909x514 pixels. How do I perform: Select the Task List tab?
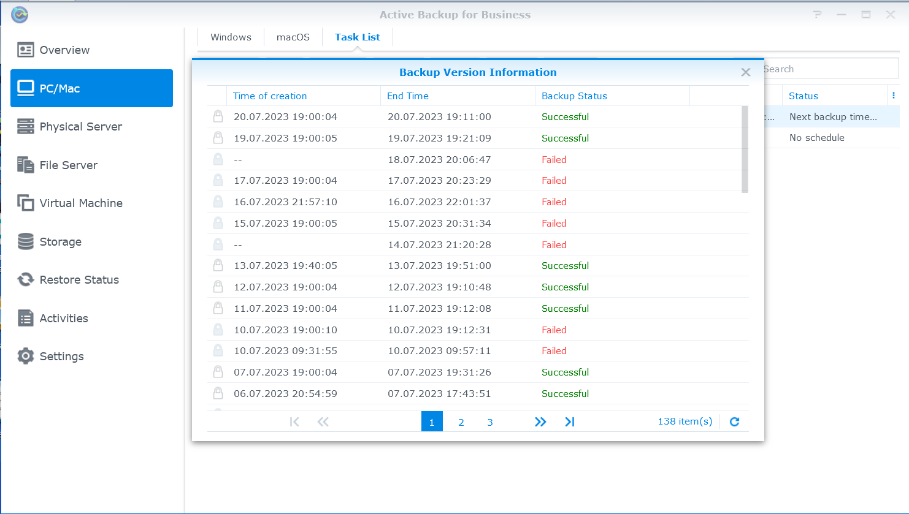358,37
